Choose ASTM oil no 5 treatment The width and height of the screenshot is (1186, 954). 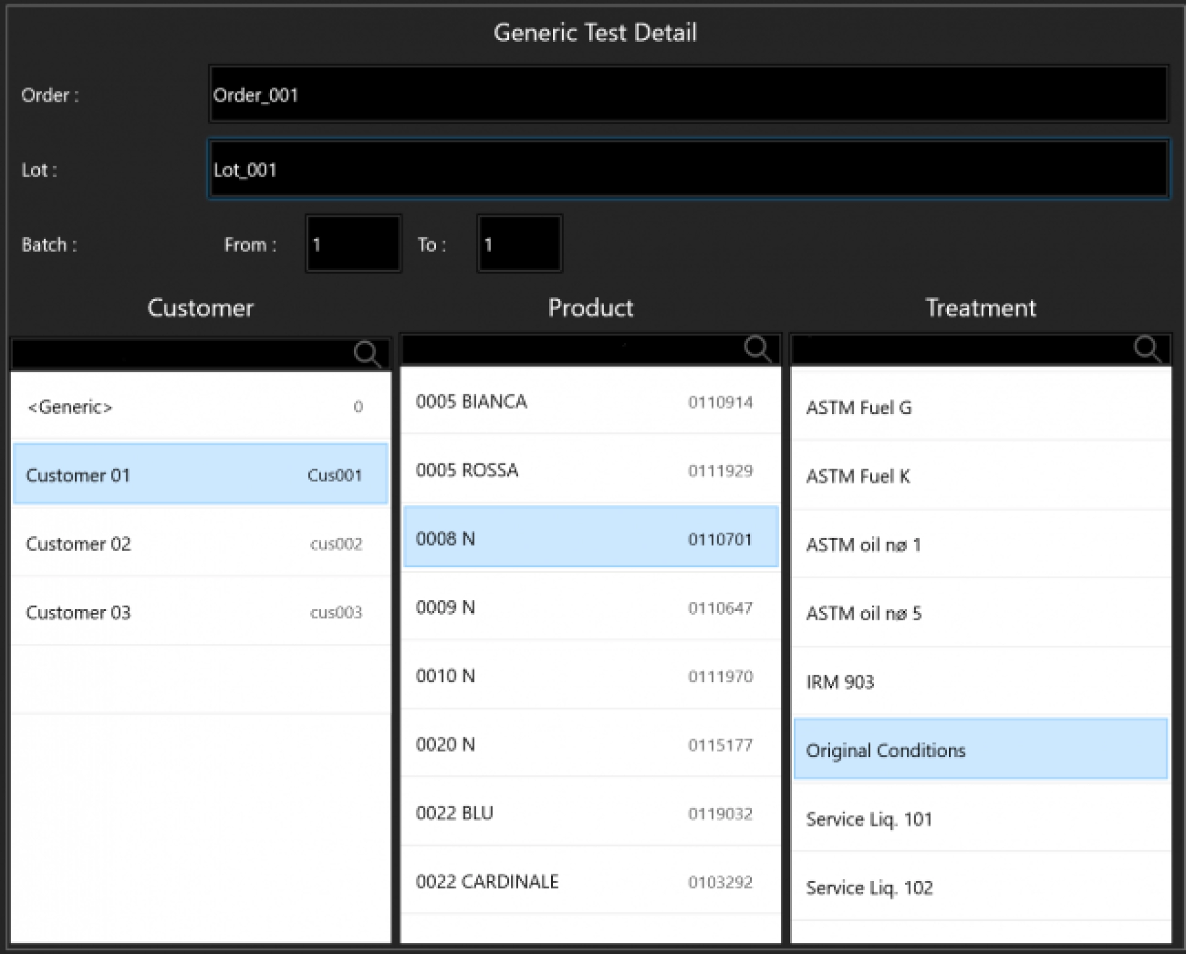tap(980, 614)
